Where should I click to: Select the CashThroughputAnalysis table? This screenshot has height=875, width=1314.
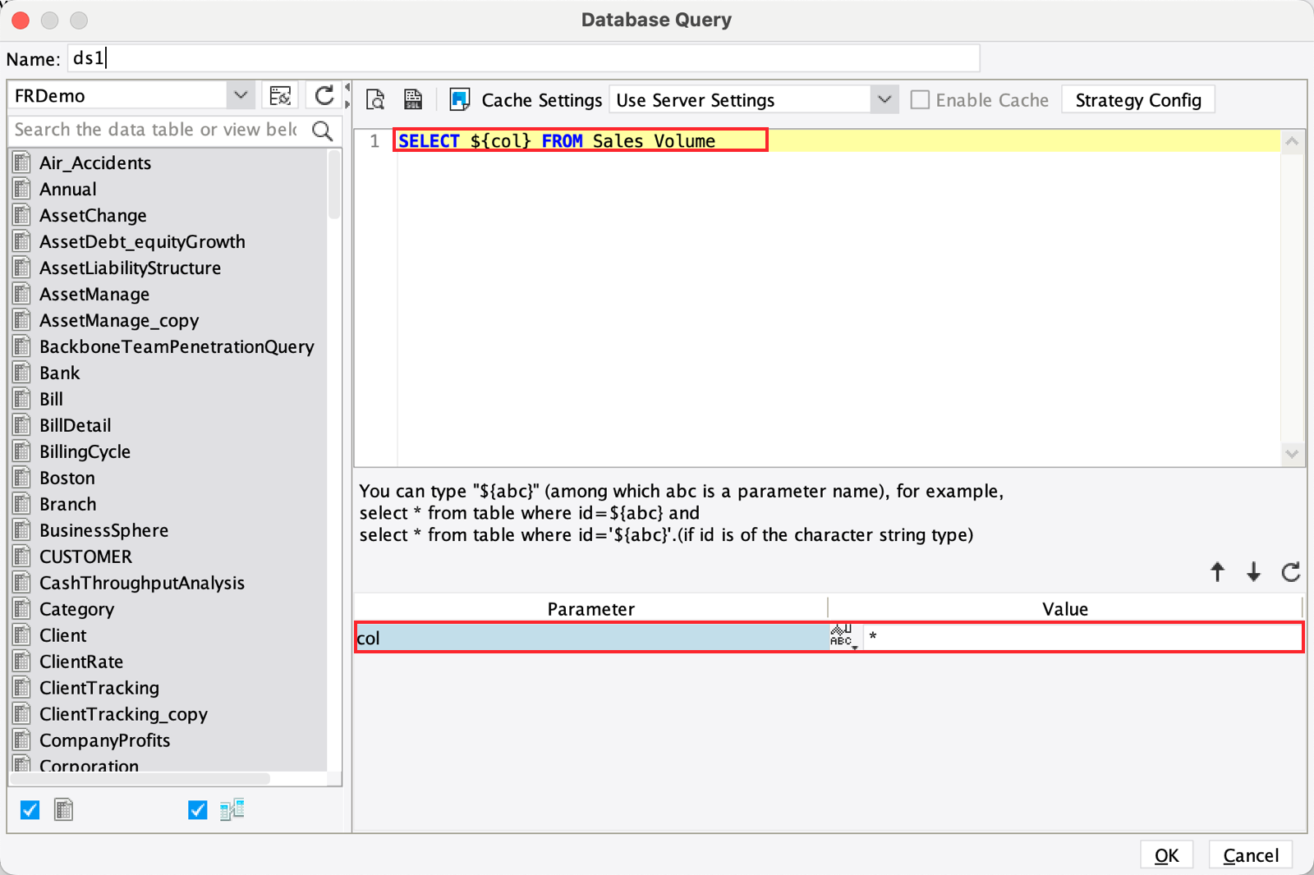tap(142, 583)
